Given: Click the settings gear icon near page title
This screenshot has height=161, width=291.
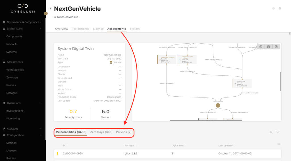Looking at the screenshot, I should (273, 9).
